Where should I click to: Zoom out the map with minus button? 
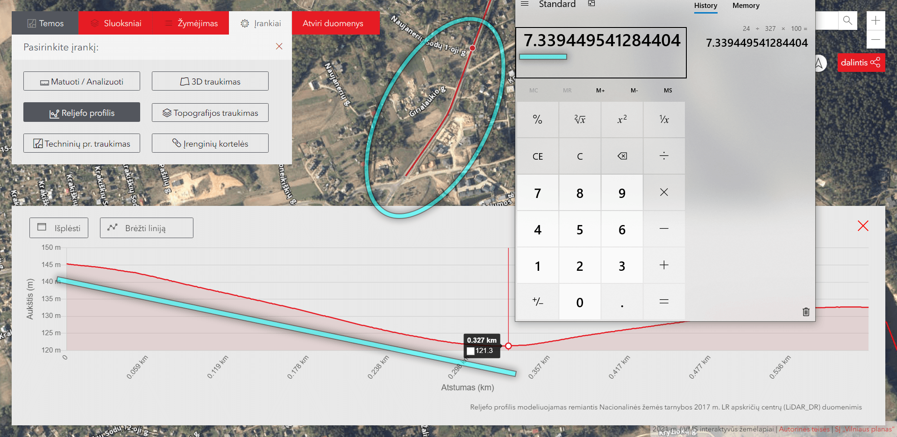[x=876, y=39]
